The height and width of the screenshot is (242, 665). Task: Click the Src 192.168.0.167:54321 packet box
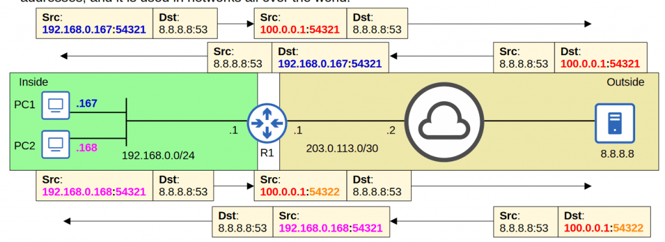coord(95,24)
